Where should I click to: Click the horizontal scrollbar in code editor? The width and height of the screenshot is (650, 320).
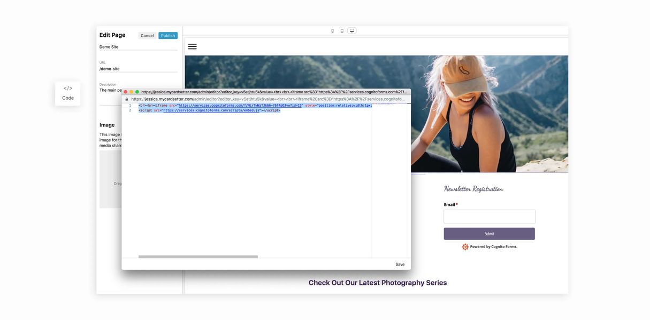tap(198, 257)
